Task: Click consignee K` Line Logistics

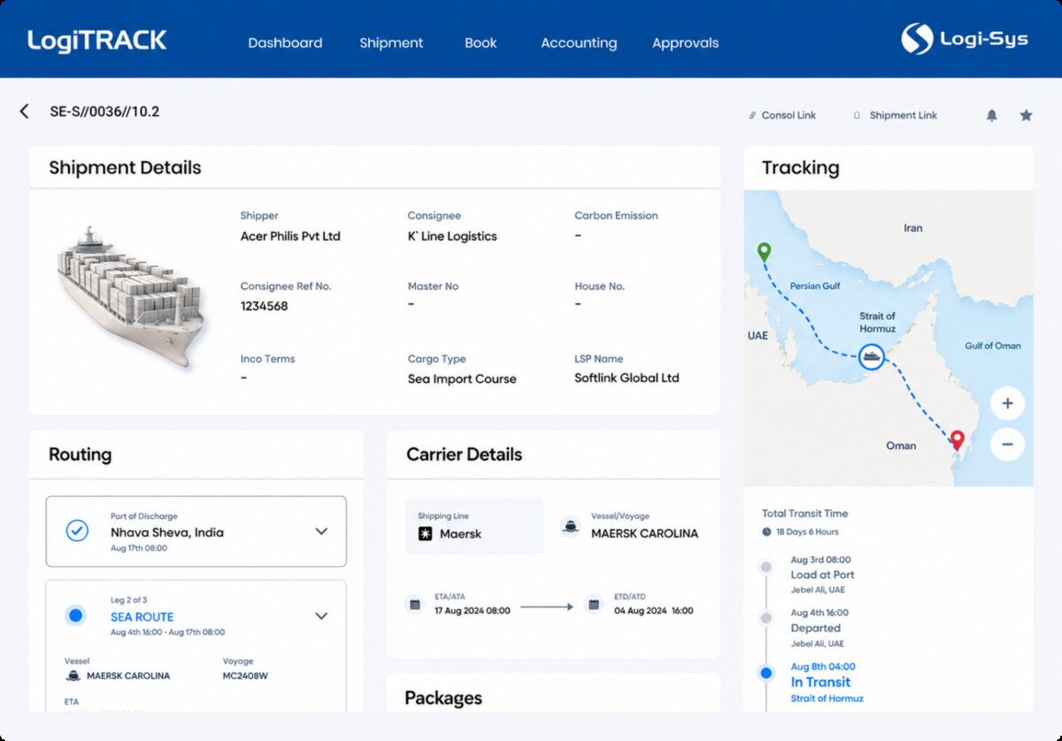Action: [x=452, y=236]
